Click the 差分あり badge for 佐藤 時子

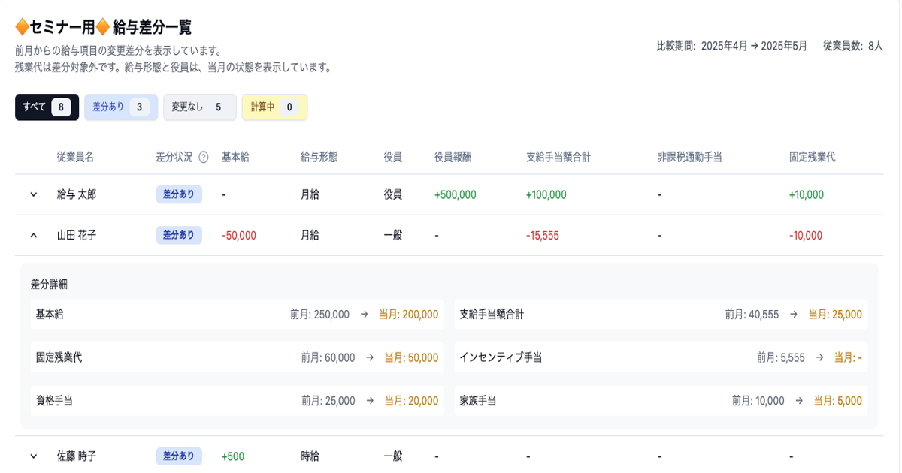click(179, 456)
